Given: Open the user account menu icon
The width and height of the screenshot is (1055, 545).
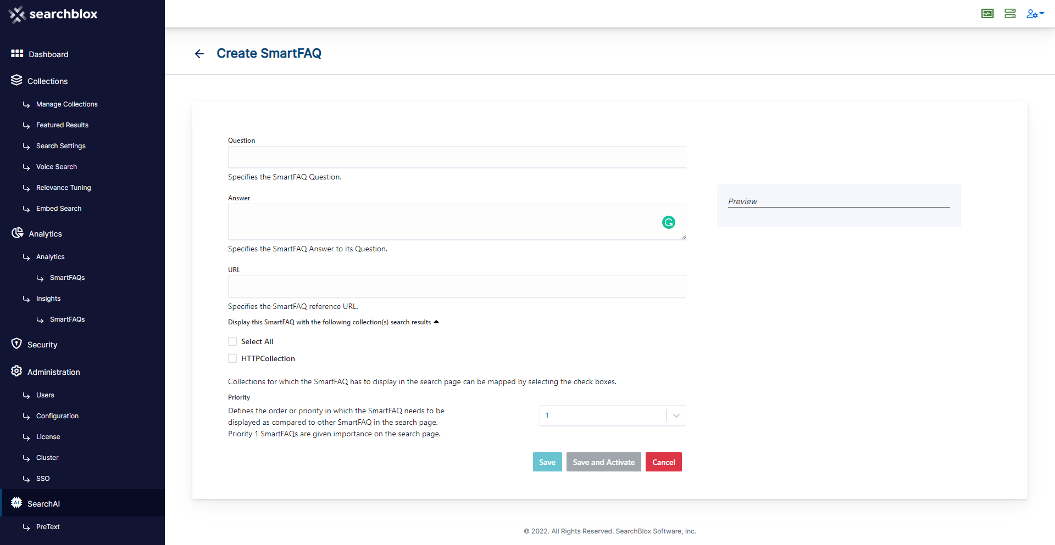Looking at the screenshot, I should pyautogui.click(x=1035, y=14).
